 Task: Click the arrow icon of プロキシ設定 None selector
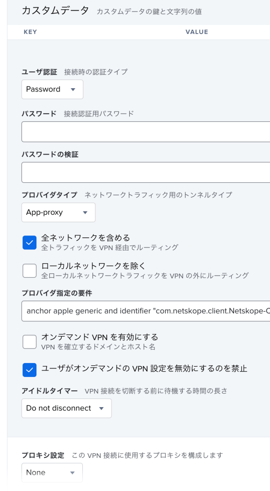click(72, 473)
